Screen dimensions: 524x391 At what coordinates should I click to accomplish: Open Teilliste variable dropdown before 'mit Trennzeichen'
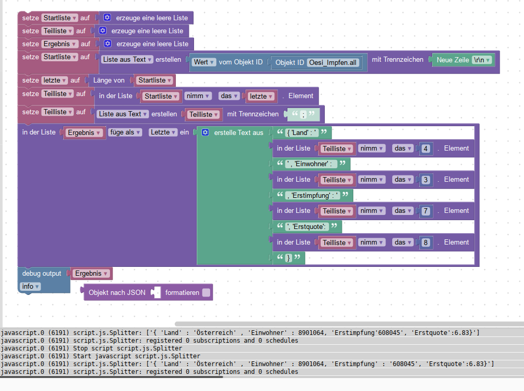(x=204, y=114)
